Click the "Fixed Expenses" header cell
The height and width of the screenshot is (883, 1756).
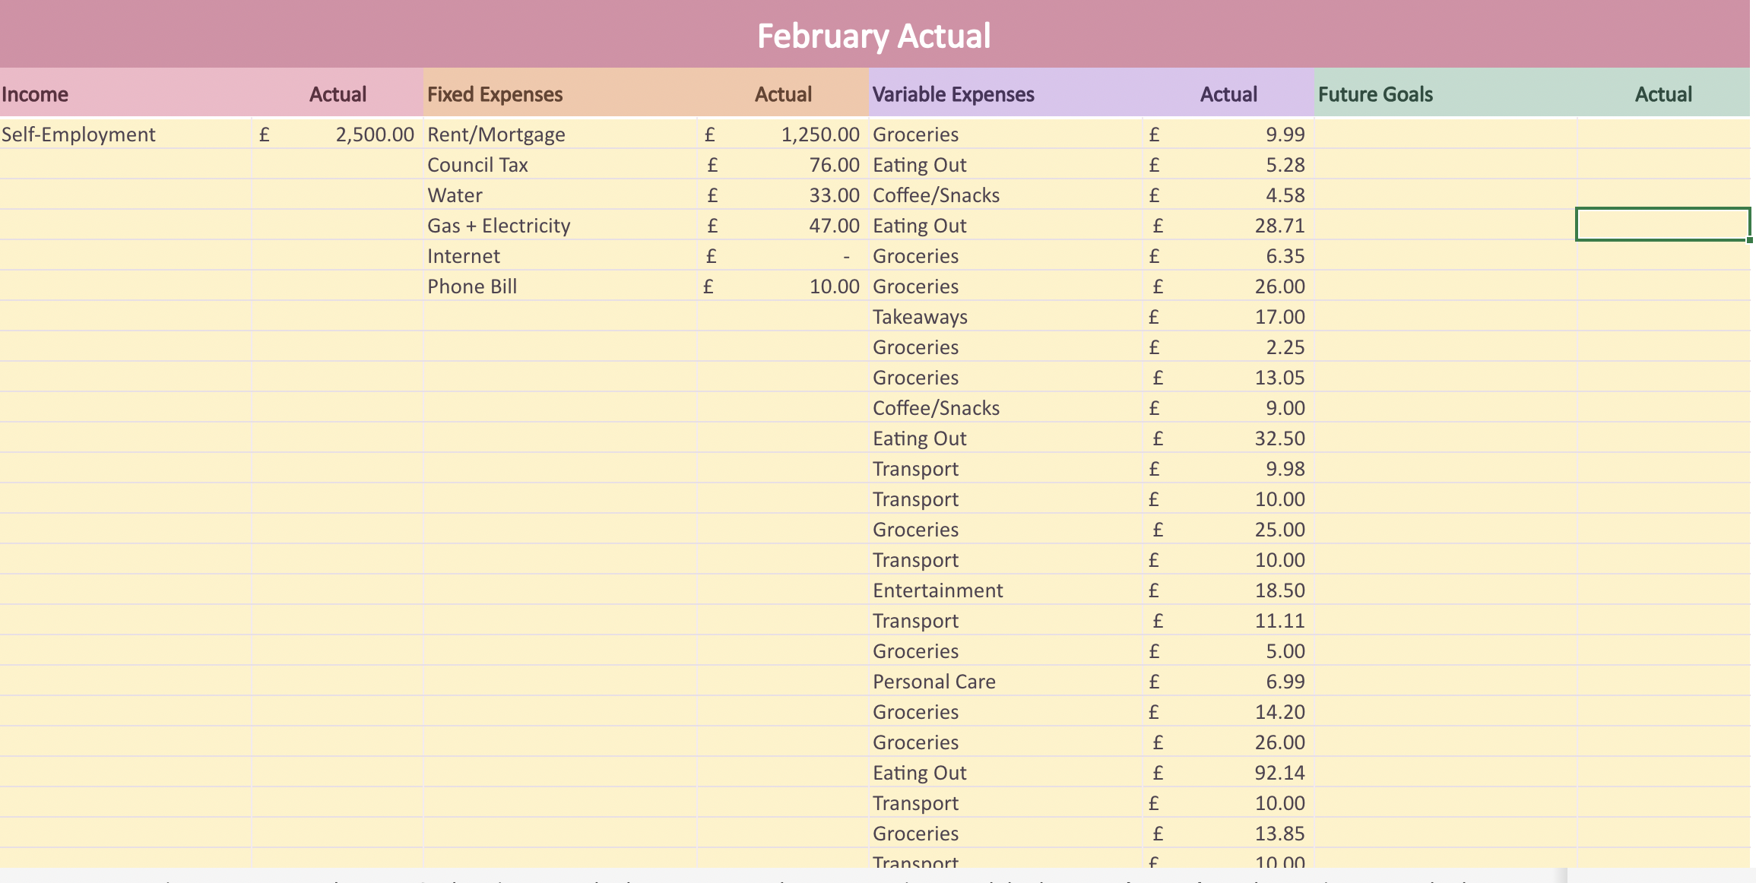click(560, 94)
